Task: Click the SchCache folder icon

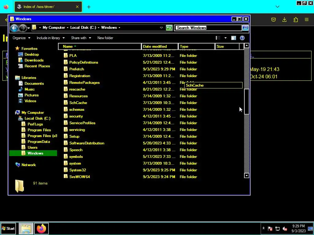Action: [66, 103]
